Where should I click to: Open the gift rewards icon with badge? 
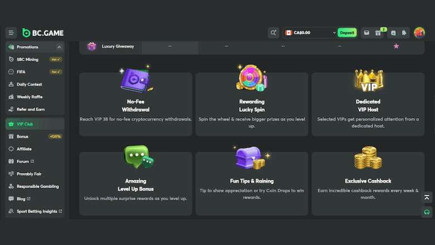pos(378,33)
